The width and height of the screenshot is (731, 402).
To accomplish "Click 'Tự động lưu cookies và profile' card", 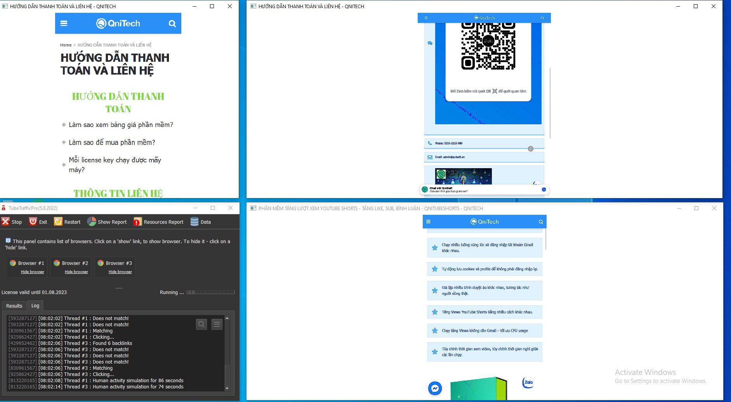I will click(x=484, y=269).
